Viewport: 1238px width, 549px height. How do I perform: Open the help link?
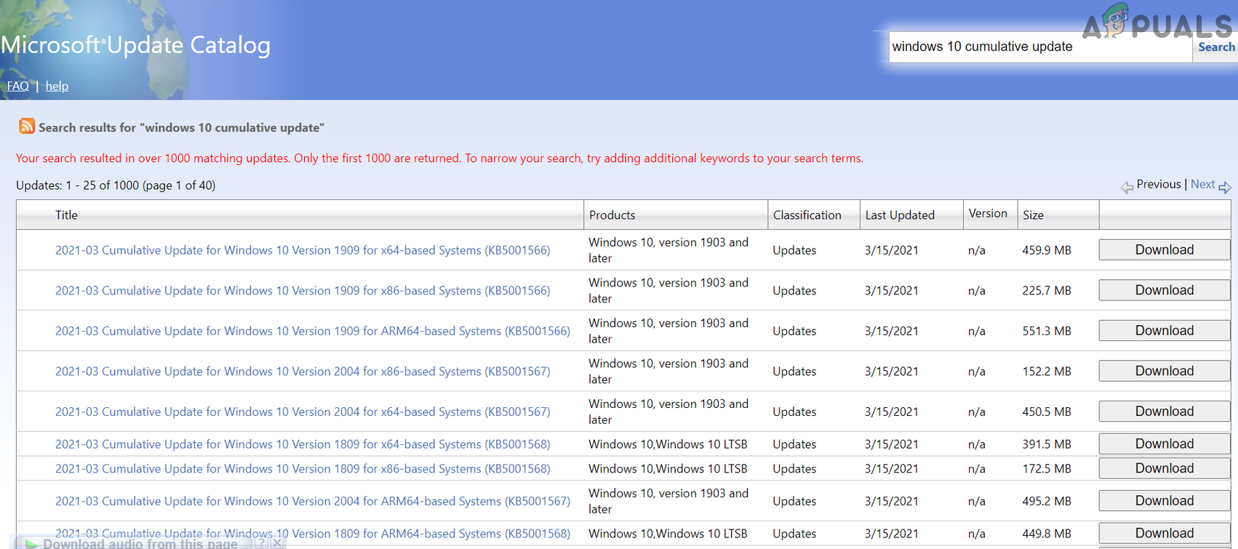(x=57, y=86)
